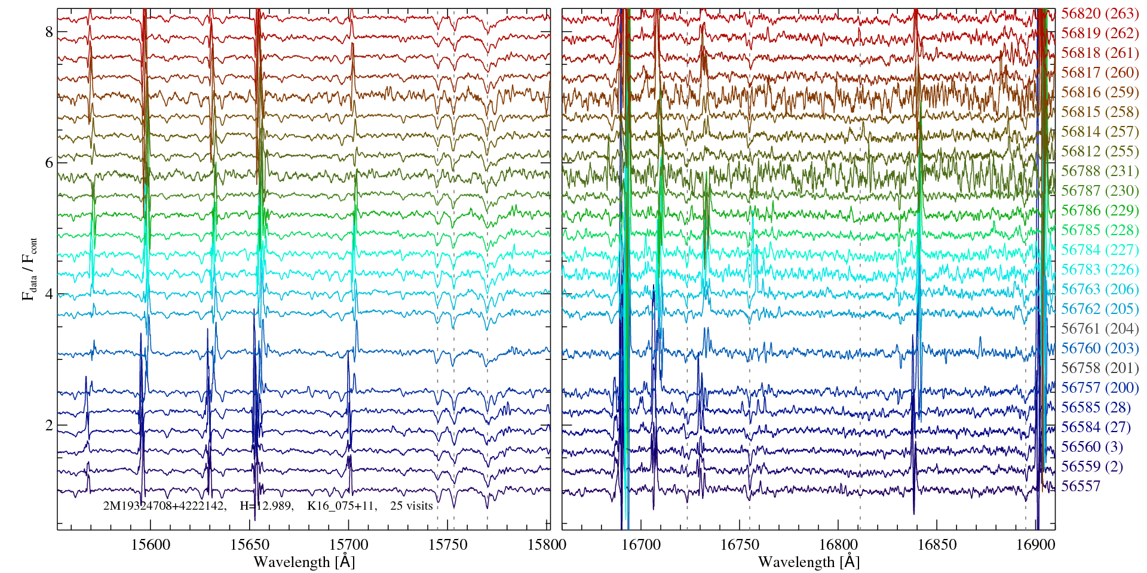Click the gray 56761 (204) legend label
Image resolution: width=1147 pixels, height=573 pixels.
[1099, 329]
